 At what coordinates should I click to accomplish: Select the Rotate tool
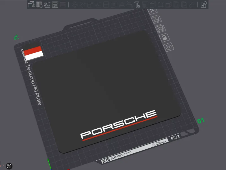coord(82,5)
